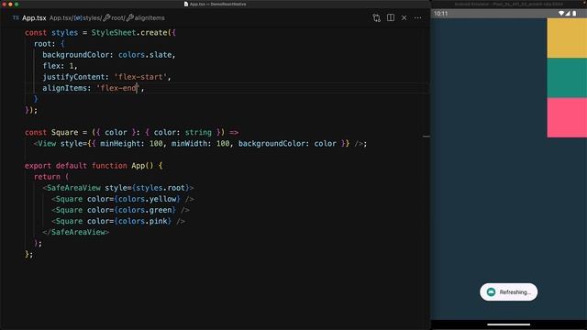Click the file icon in the window title
587x330 pixels.
[x=186, y=4]
